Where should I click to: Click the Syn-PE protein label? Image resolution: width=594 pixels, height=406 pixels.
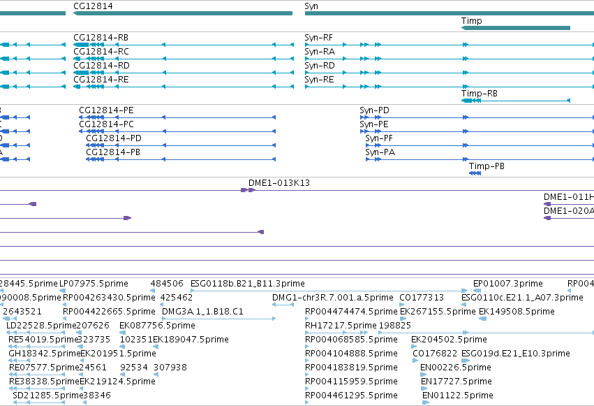pyautogui.click(x=374, y=124)
